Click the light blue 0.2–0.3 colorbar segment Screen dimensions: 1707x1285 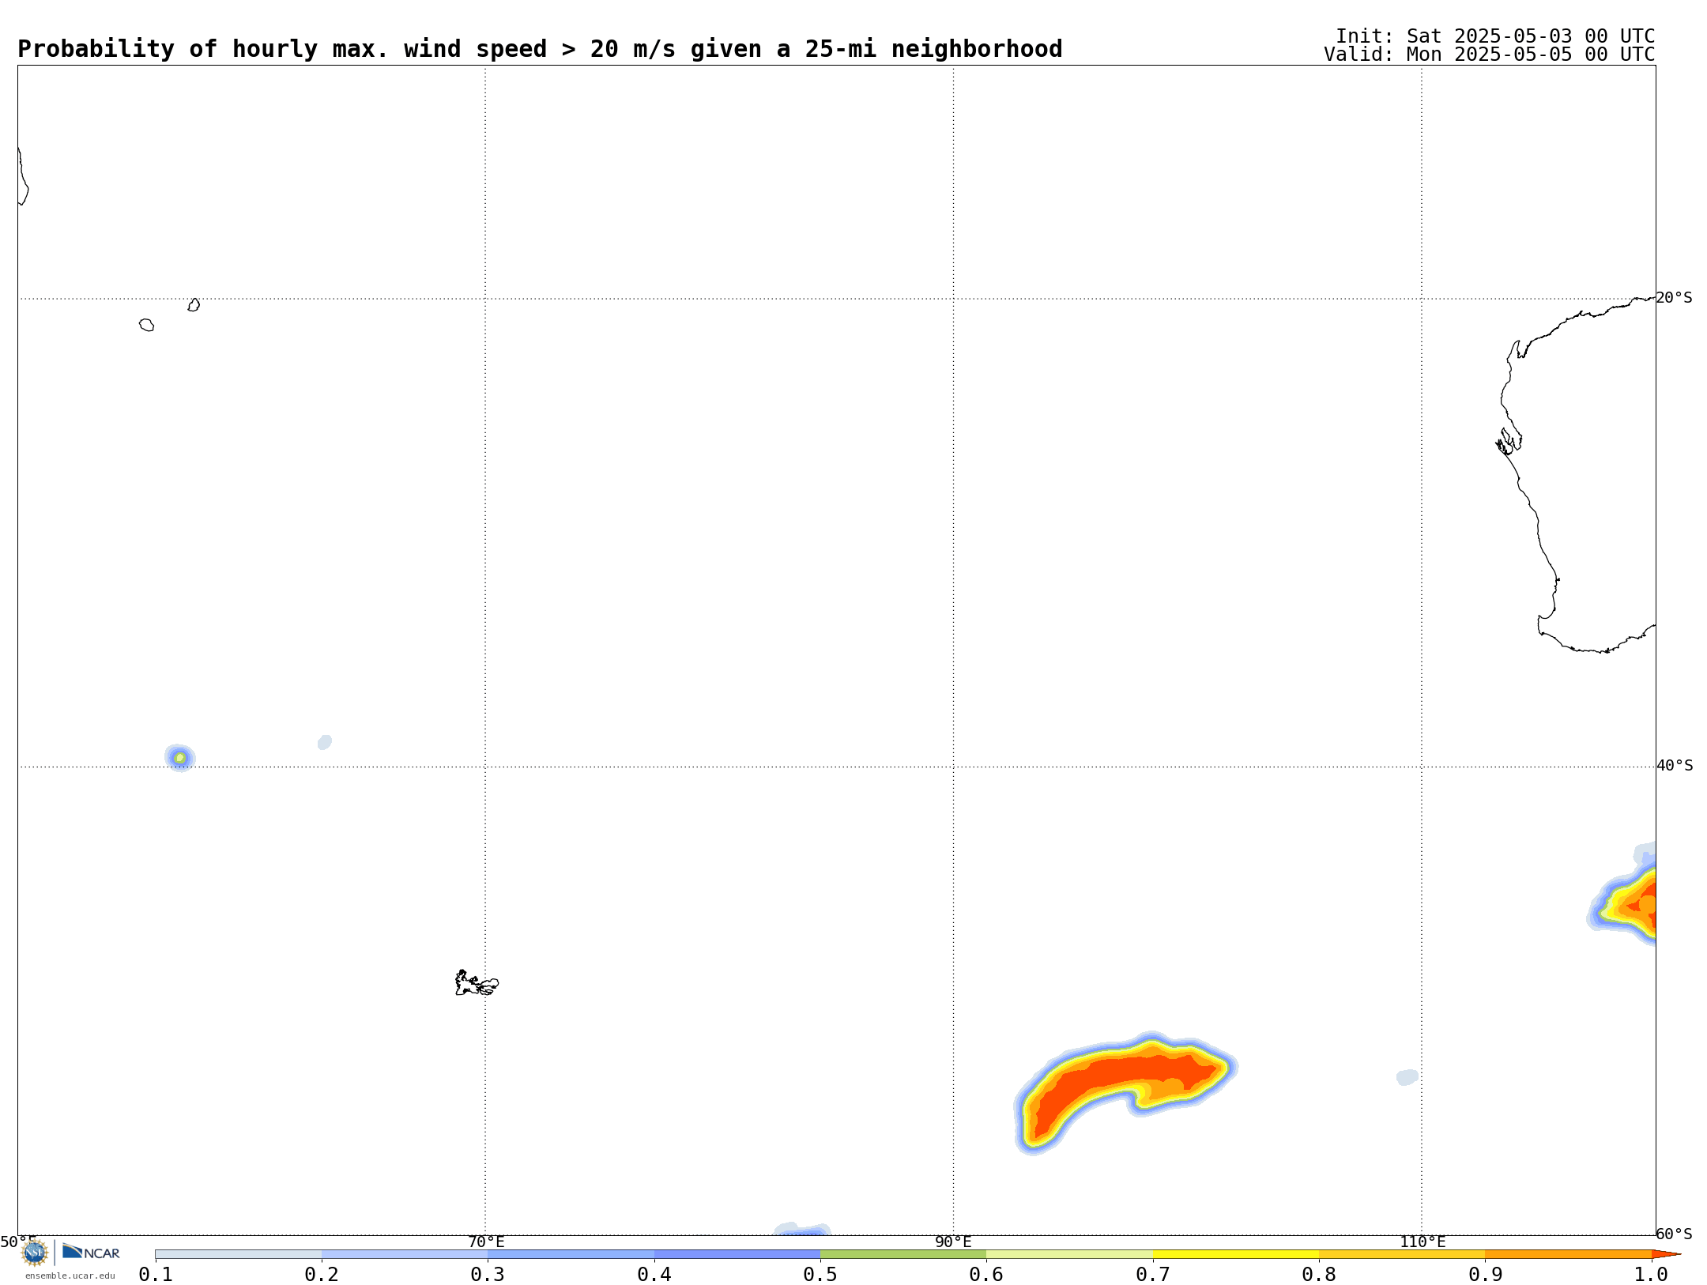click(405, 1254)
